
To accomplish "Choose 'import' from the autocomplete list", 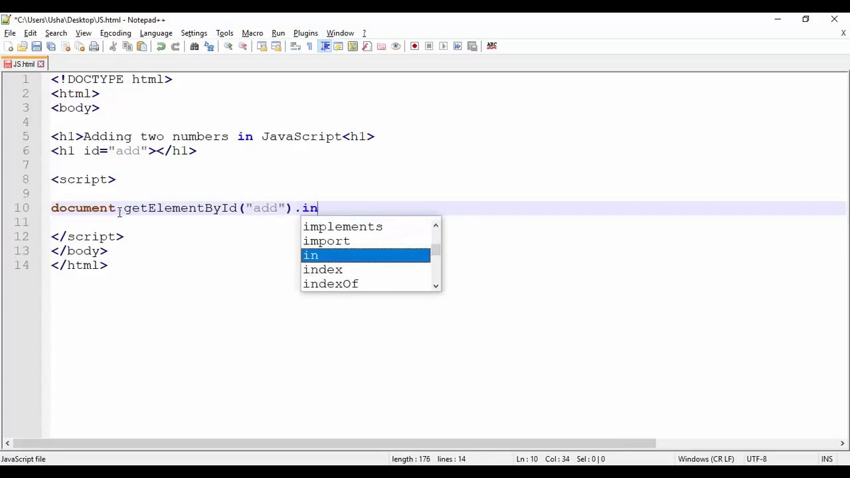I will (x=366, y=241).
